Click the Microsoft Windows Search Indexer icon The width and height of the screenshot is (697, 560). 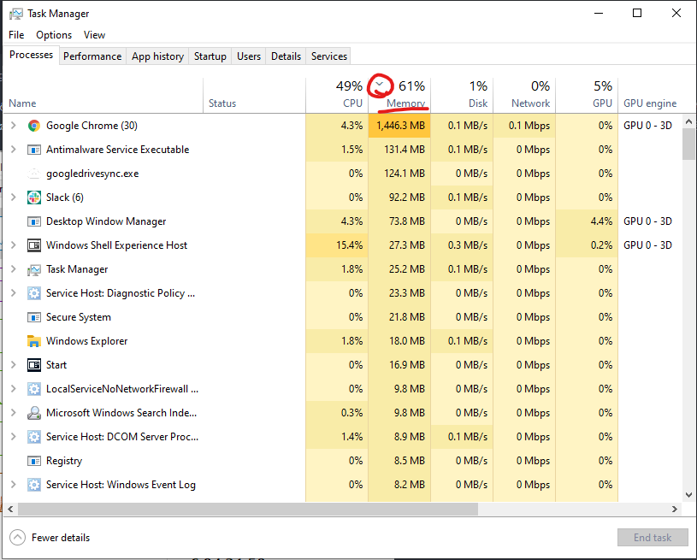click(34, 413)
